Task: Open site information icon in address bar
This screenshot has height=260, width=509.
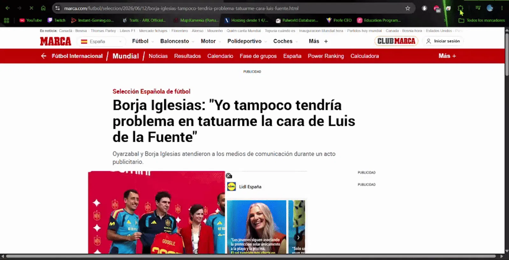Action: coord(58,8)
